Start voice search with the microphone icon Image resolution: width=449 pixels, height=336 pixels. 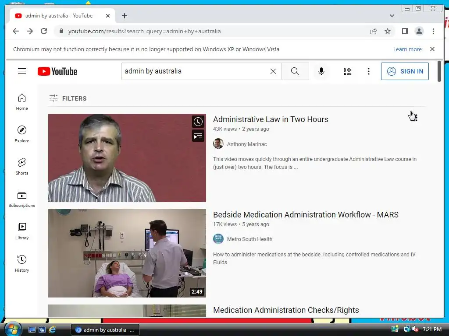(x=321, y=71)
